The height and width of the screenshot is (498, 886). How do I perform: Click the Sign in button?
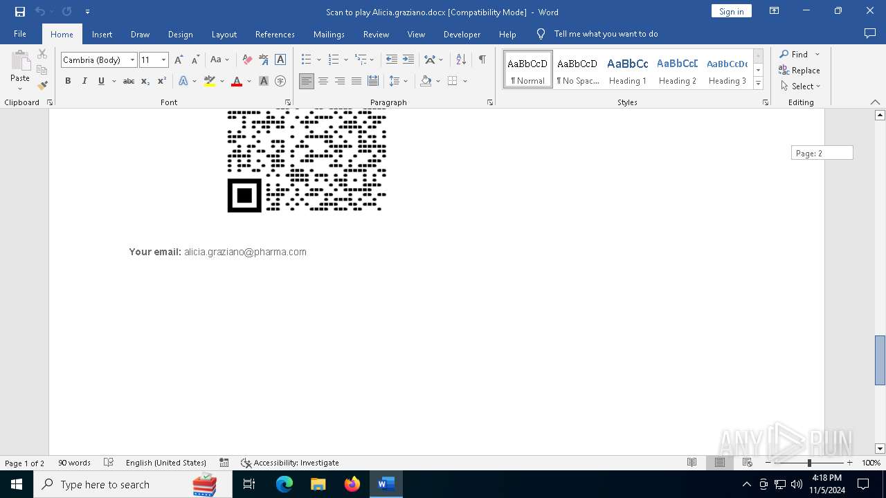731,11
